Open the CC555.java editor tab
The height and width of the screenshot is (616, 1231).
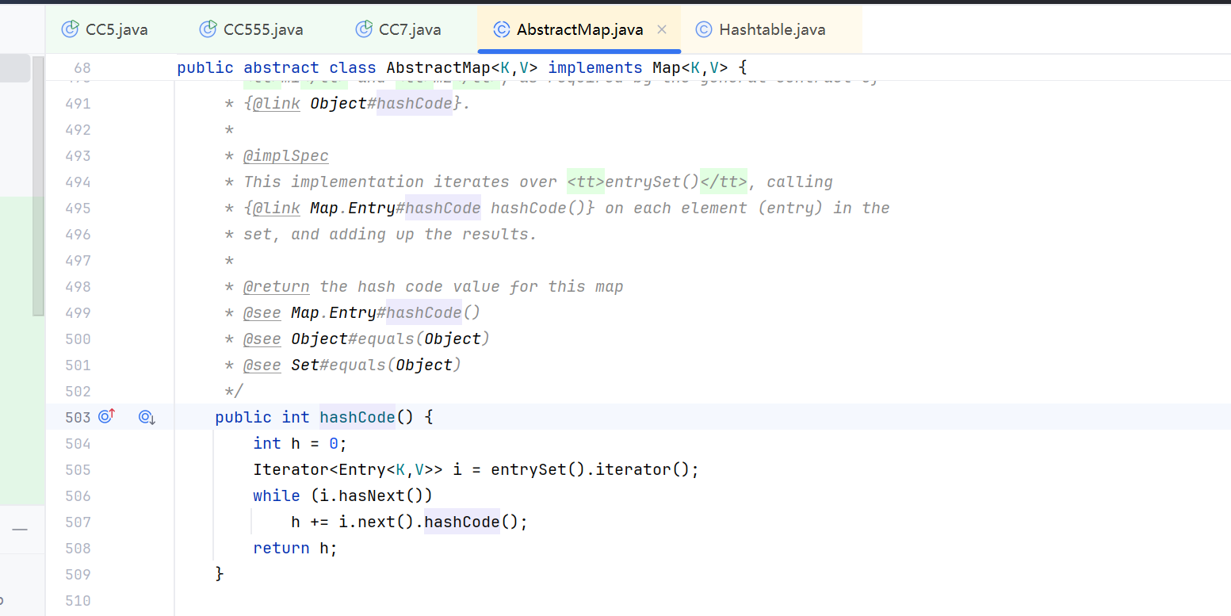click(263, 30)
